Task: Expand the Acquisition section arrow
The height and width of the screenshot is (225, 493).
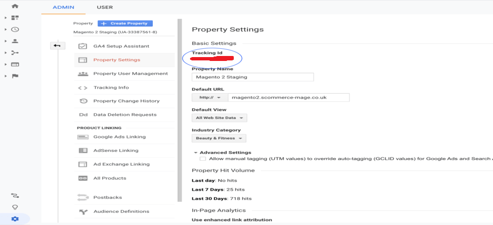Action: (x=6, y=53)
